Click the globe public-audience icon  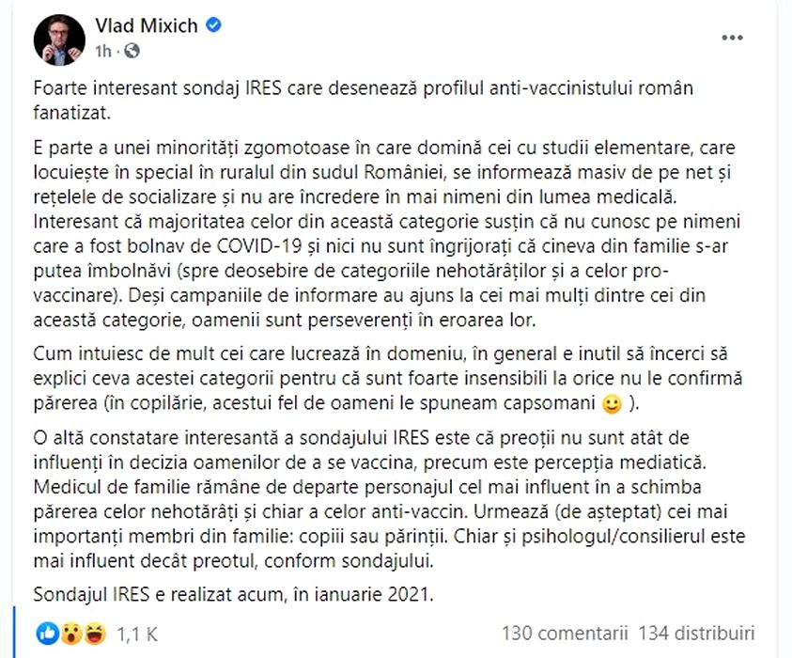133,50
